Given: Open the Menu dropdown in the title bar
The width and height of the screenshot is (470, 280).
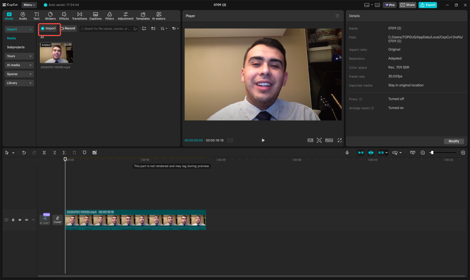Looking at the screenshot, I should pyautogui.click(x=29, y=5).
